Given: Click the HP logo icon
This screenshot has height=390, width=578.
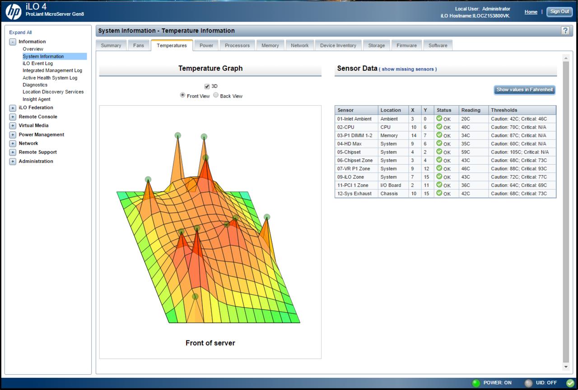Looking at the screenshot, I should (13, 12).
